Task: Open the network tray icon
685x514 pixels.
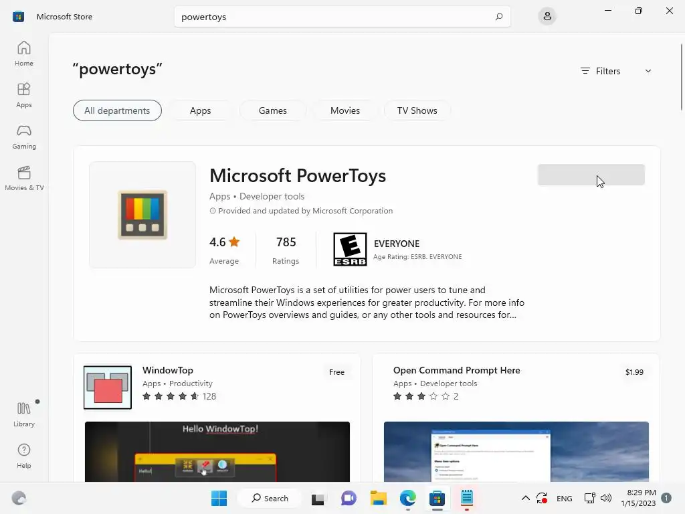Action: click(589, 498)
